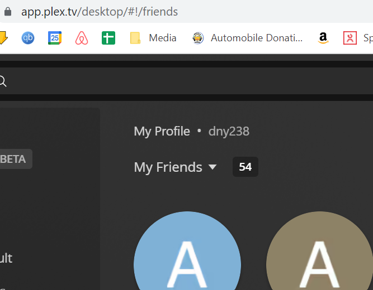Click the dny238 username
373x290 pixels.
click(x=229, y=131)
